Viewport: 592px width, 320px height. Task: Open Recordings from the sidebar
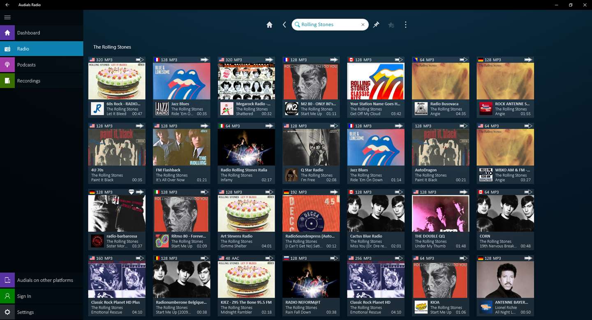click(42, 81)
